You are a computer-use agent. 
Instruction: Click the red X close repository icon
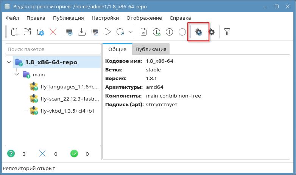pyautogui.click(x=53, y=32)
